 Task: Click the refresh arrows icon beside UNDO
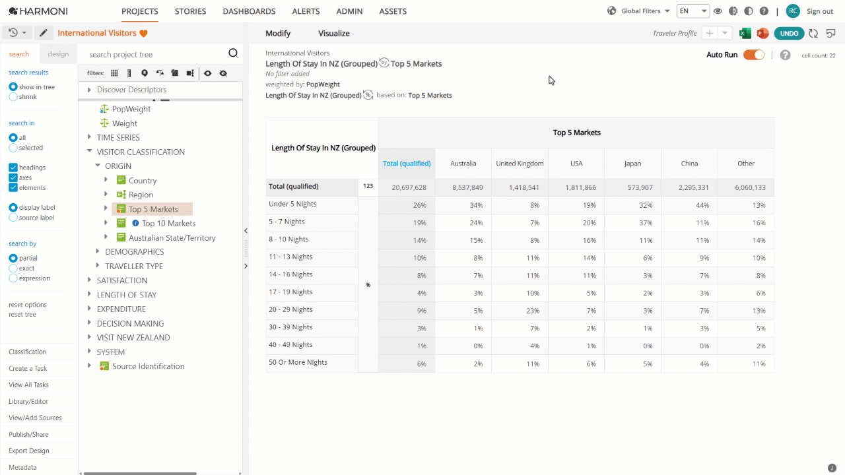[813, 33]
